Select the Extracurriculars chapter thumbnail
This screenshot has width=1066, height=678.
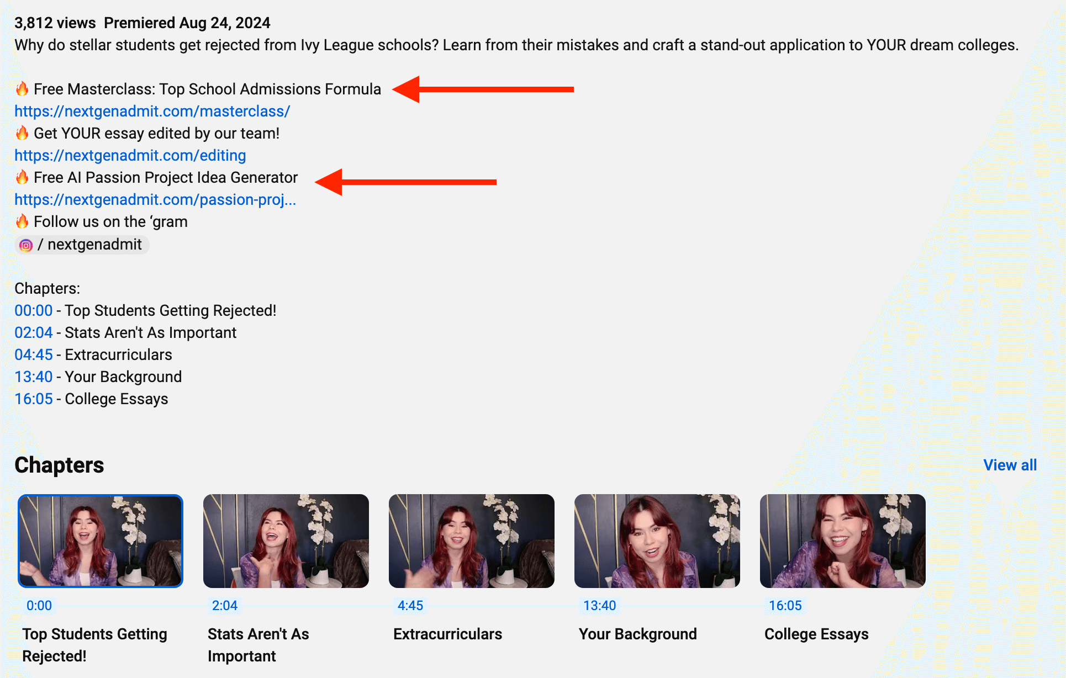point(471,541)
